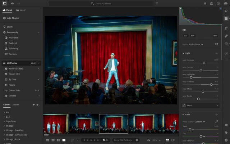The height and width of the screenshot is (144, 230).
Task: Sort albums list icon
Action: click(x=38, y=105)
